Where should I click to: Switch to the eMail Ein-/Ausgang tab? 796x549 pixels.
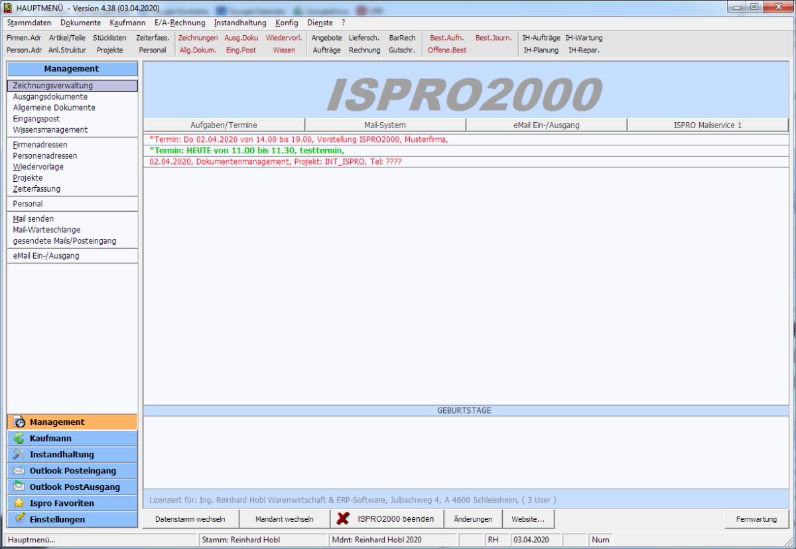tap(547, 125)
